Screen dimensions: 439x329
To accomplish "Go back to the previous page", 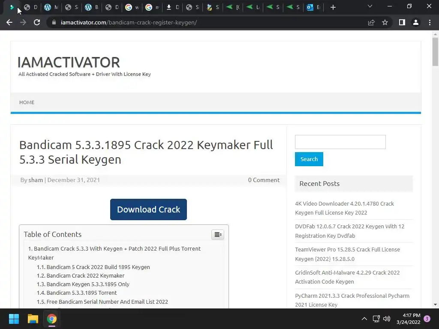I will click(x=9, y=22).
